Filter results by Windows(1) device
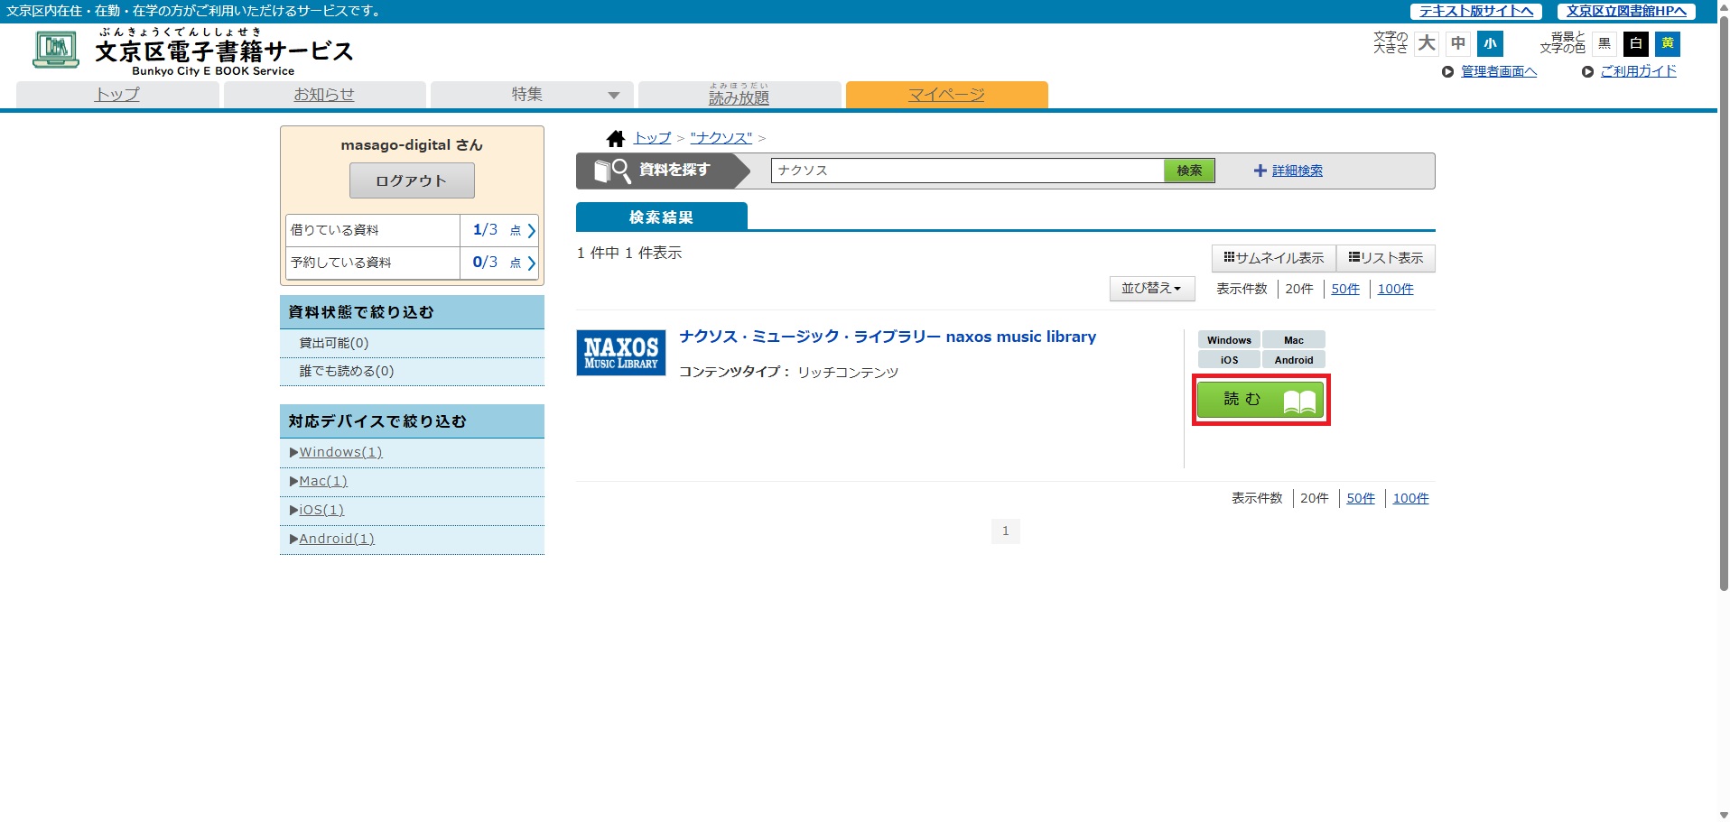This screenshot has width=1730, height=822. (340, 452)
